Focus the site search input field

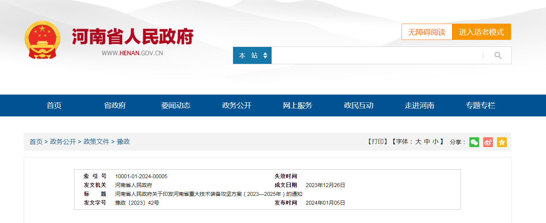376,55
